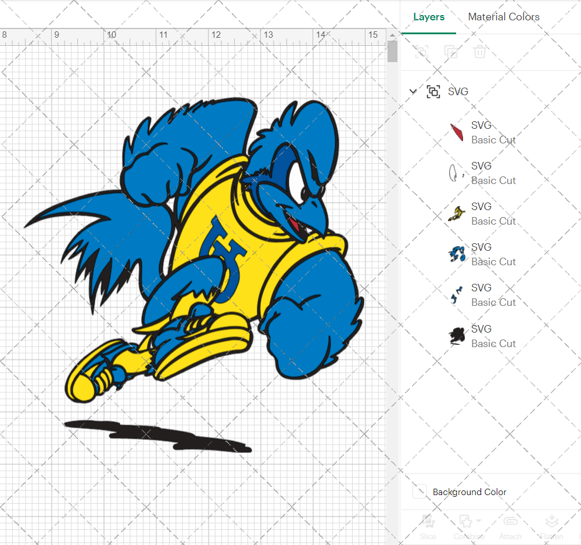Collapse the SVG group chevron
The width and height of the screenshot is (581, 545).
click(x=413, y=91)
